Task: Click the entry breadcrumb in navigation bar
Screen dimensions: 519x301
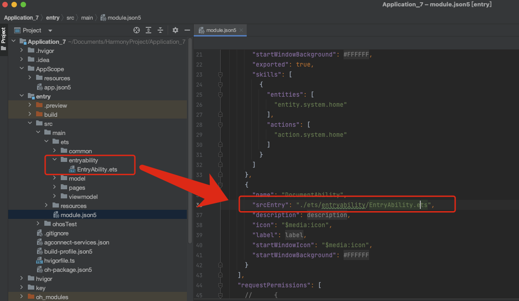Action: point(53,18)
